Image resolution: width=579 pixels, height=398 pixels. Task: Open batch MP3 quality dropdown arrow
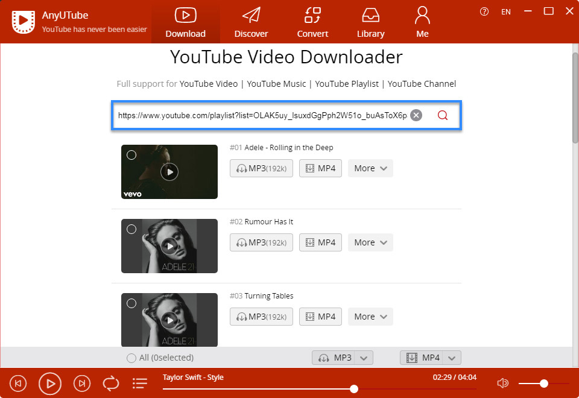[x=364, y=358]
